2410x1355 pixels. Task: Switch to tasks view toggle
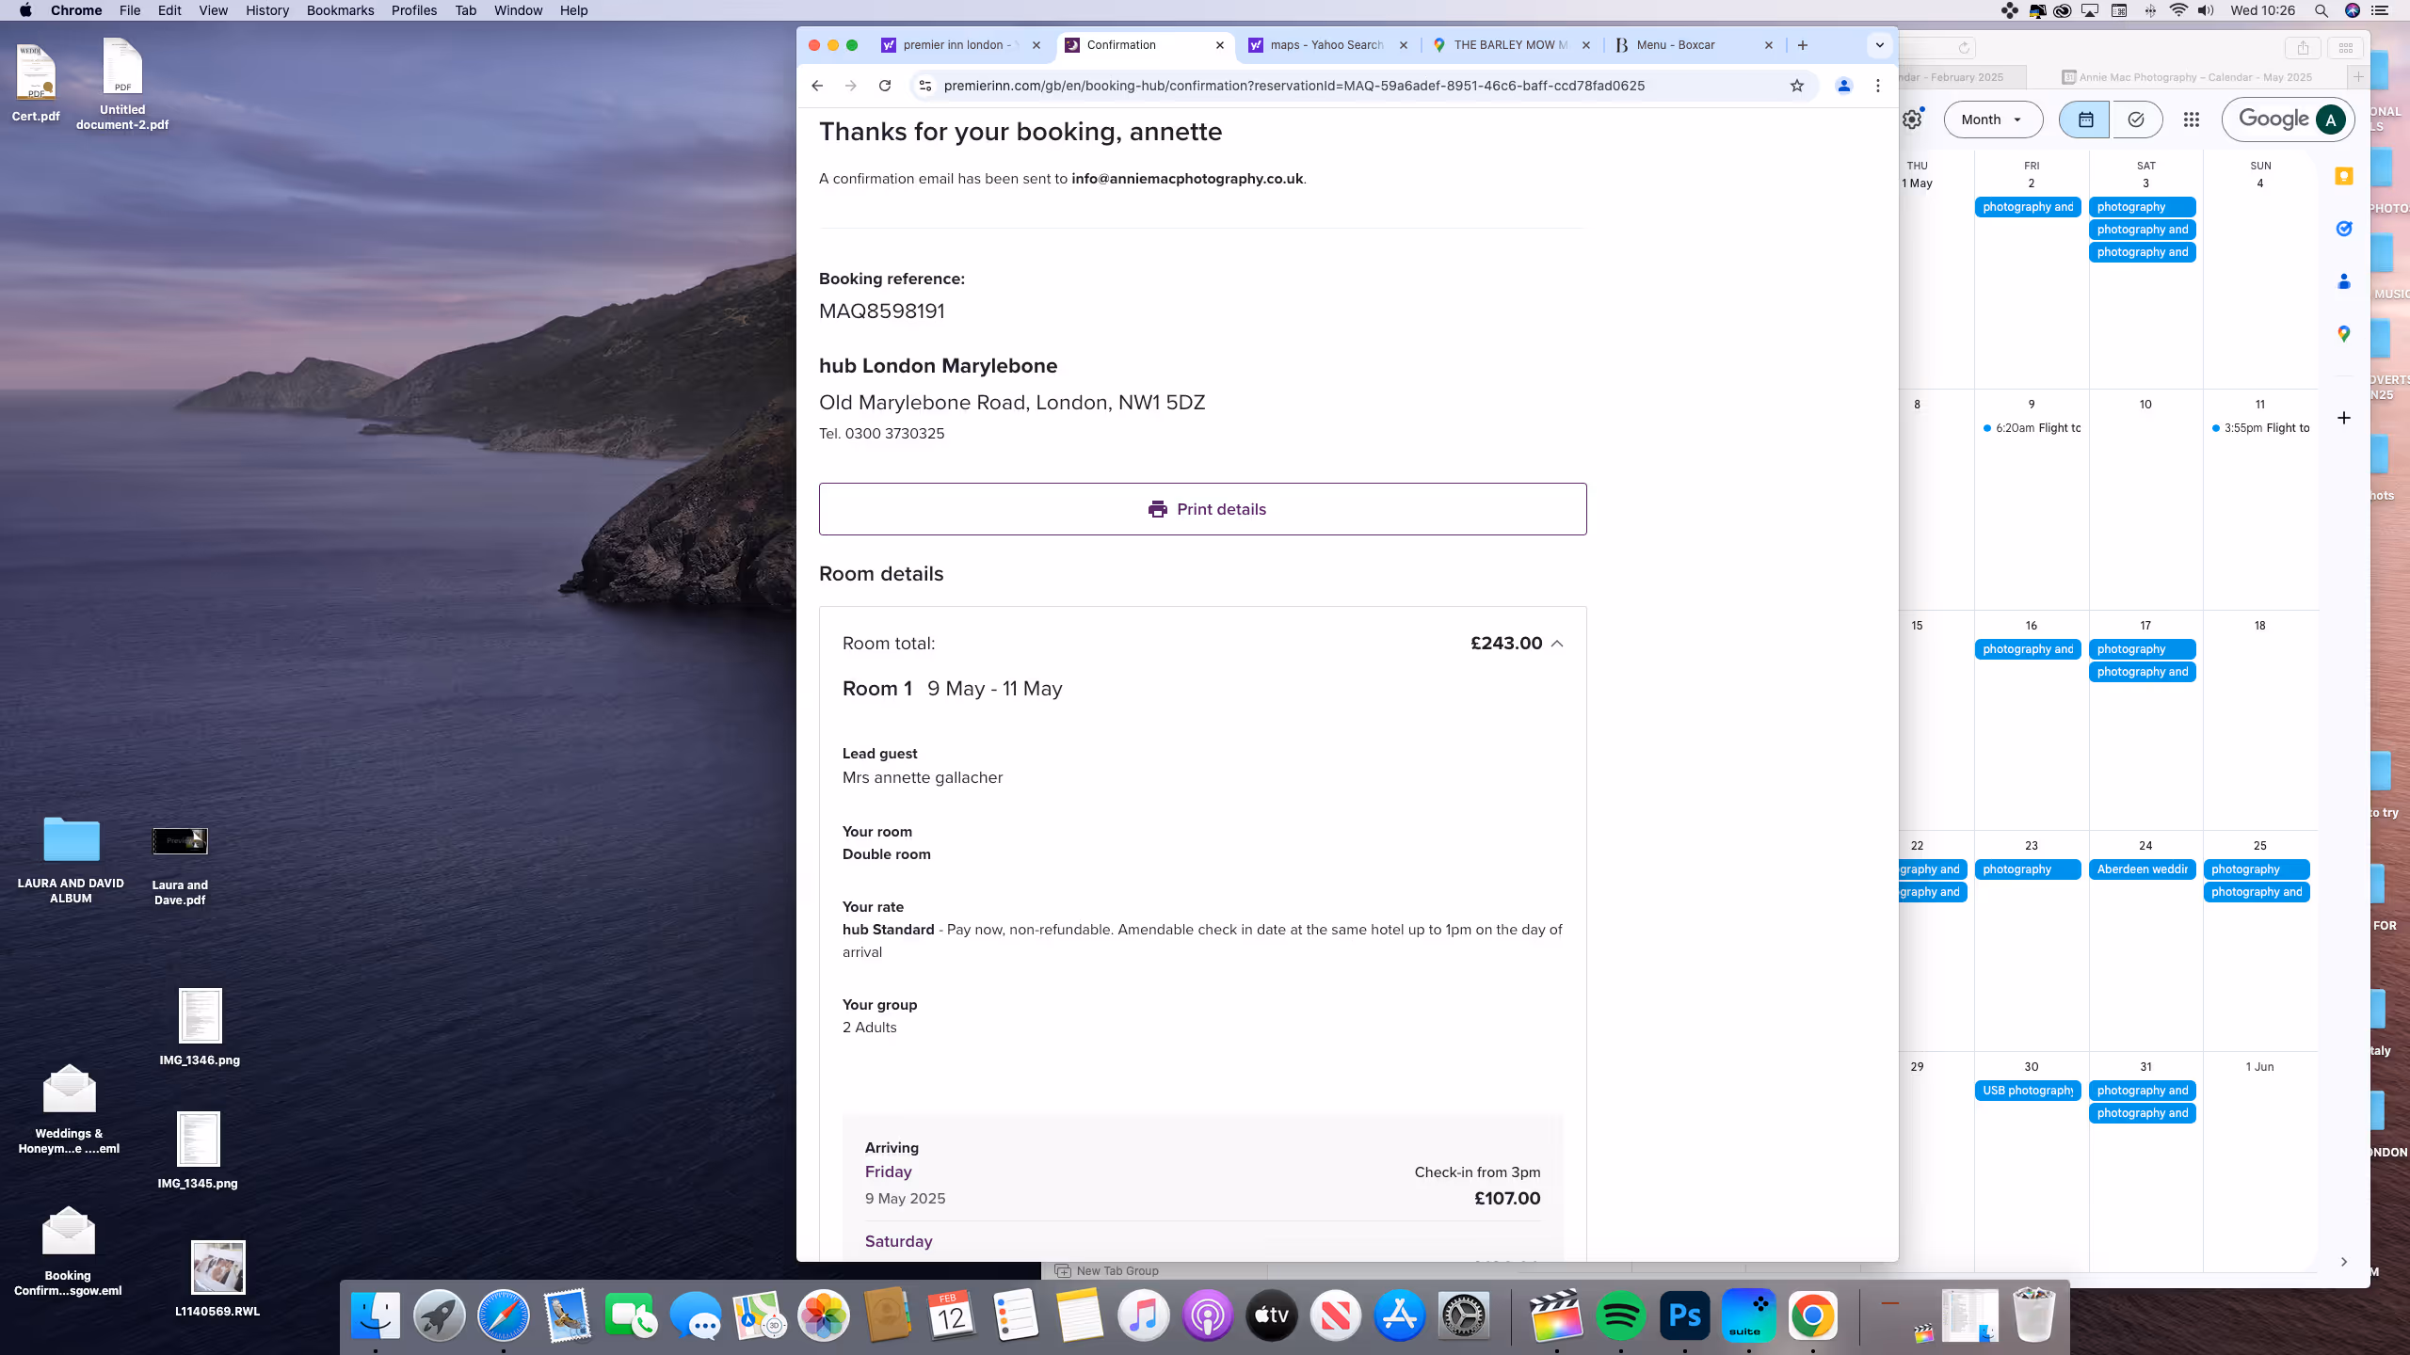pos(2136,120)
